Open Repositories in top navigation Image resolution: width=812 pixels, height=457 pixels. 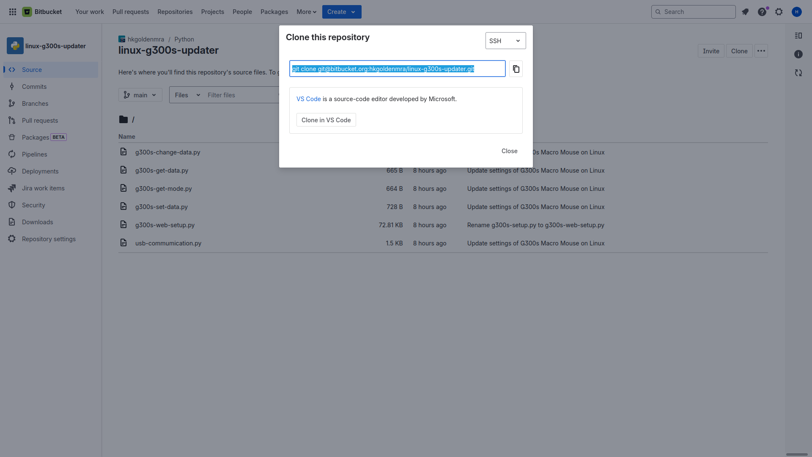coord(175,12)
